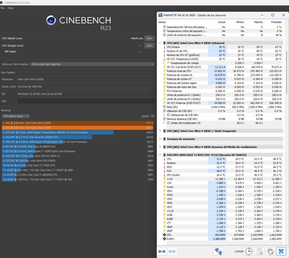Click HWiNFO expand-left-right arrows icon

(x=162, y=251)
